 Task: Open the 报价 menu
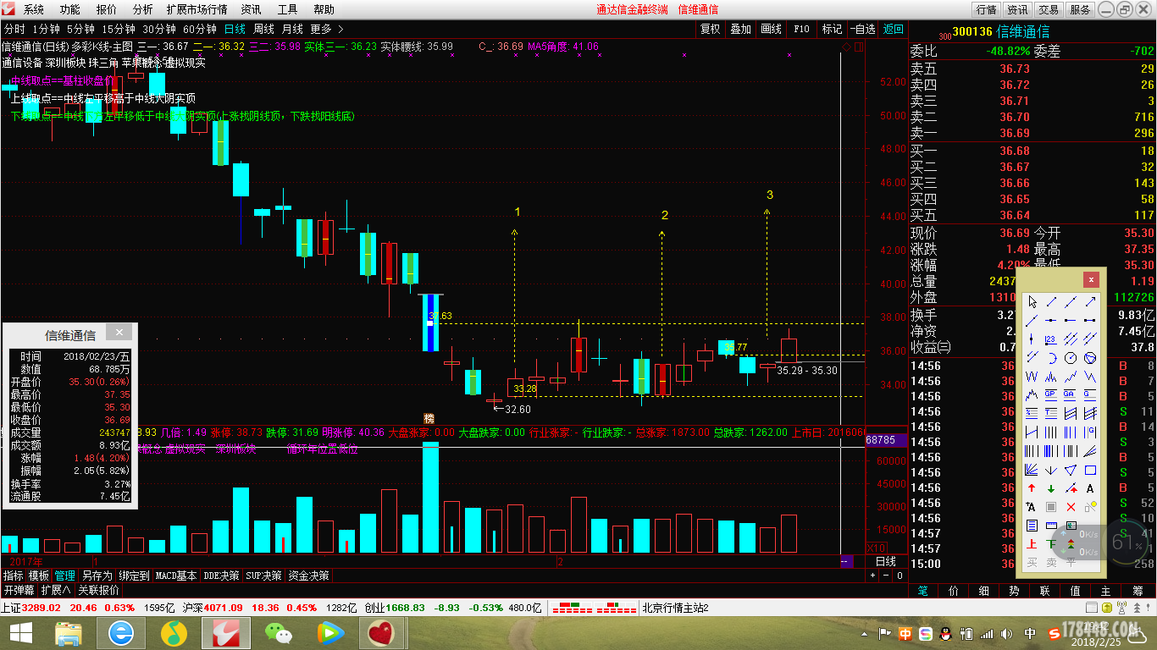point(107,9)
